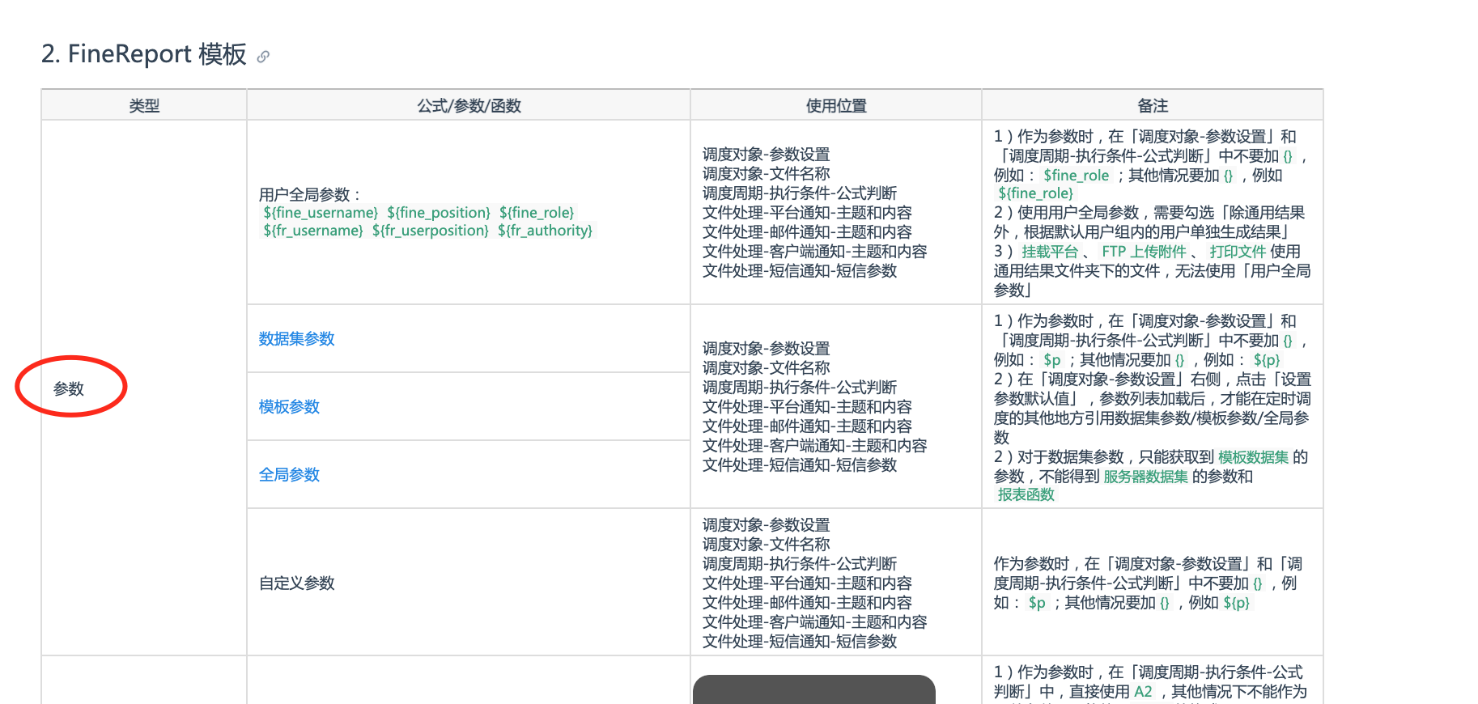Viewport: 1478px width, 704px height.
Task: Follow the 挂载平台 link in the remarks
Action: [1050, 252]
